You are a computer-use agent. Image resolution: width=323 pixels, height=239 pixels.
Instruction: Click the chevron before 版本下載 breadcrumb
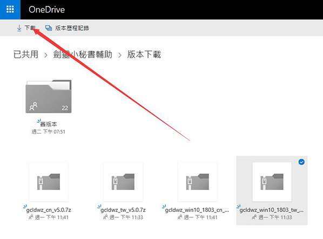[120, 55]
